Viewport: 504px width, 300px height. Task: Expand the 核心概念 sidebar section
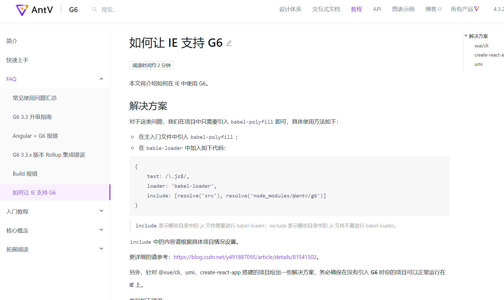point(101,230)
